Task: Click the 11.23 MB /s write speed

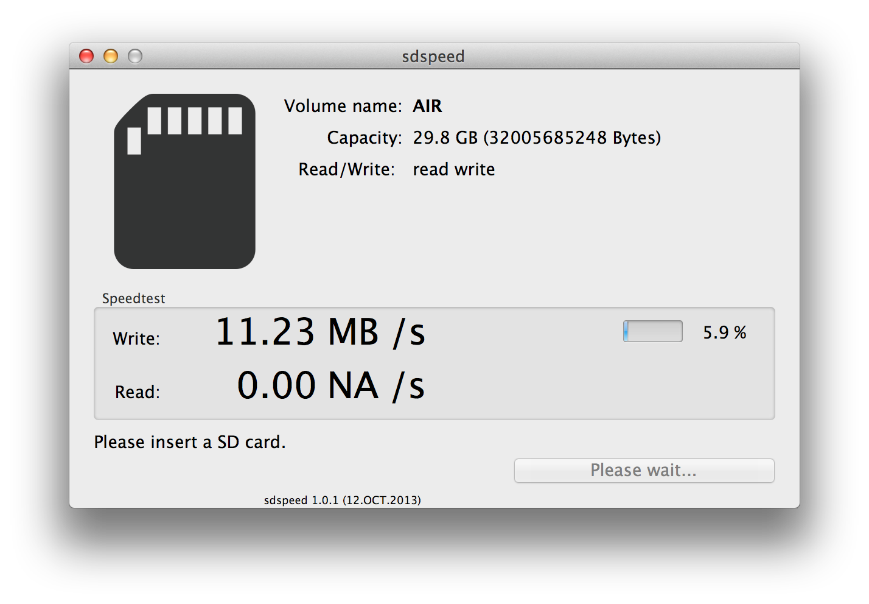Action: pyautogui.click(x=320, y=332)
